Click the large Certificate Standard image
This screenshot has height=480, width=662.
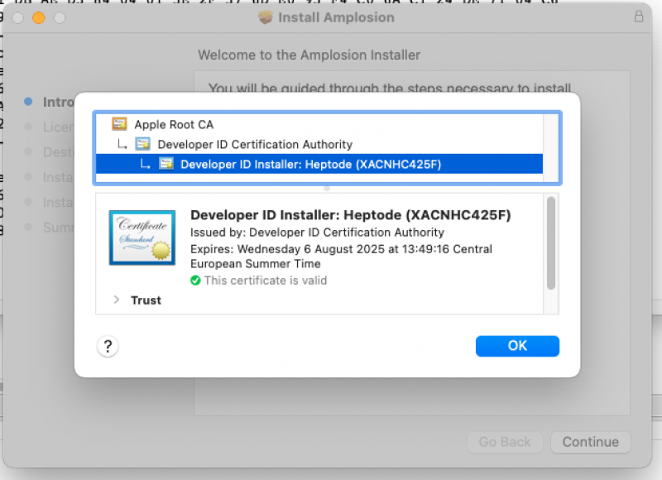tap(142, 238)
